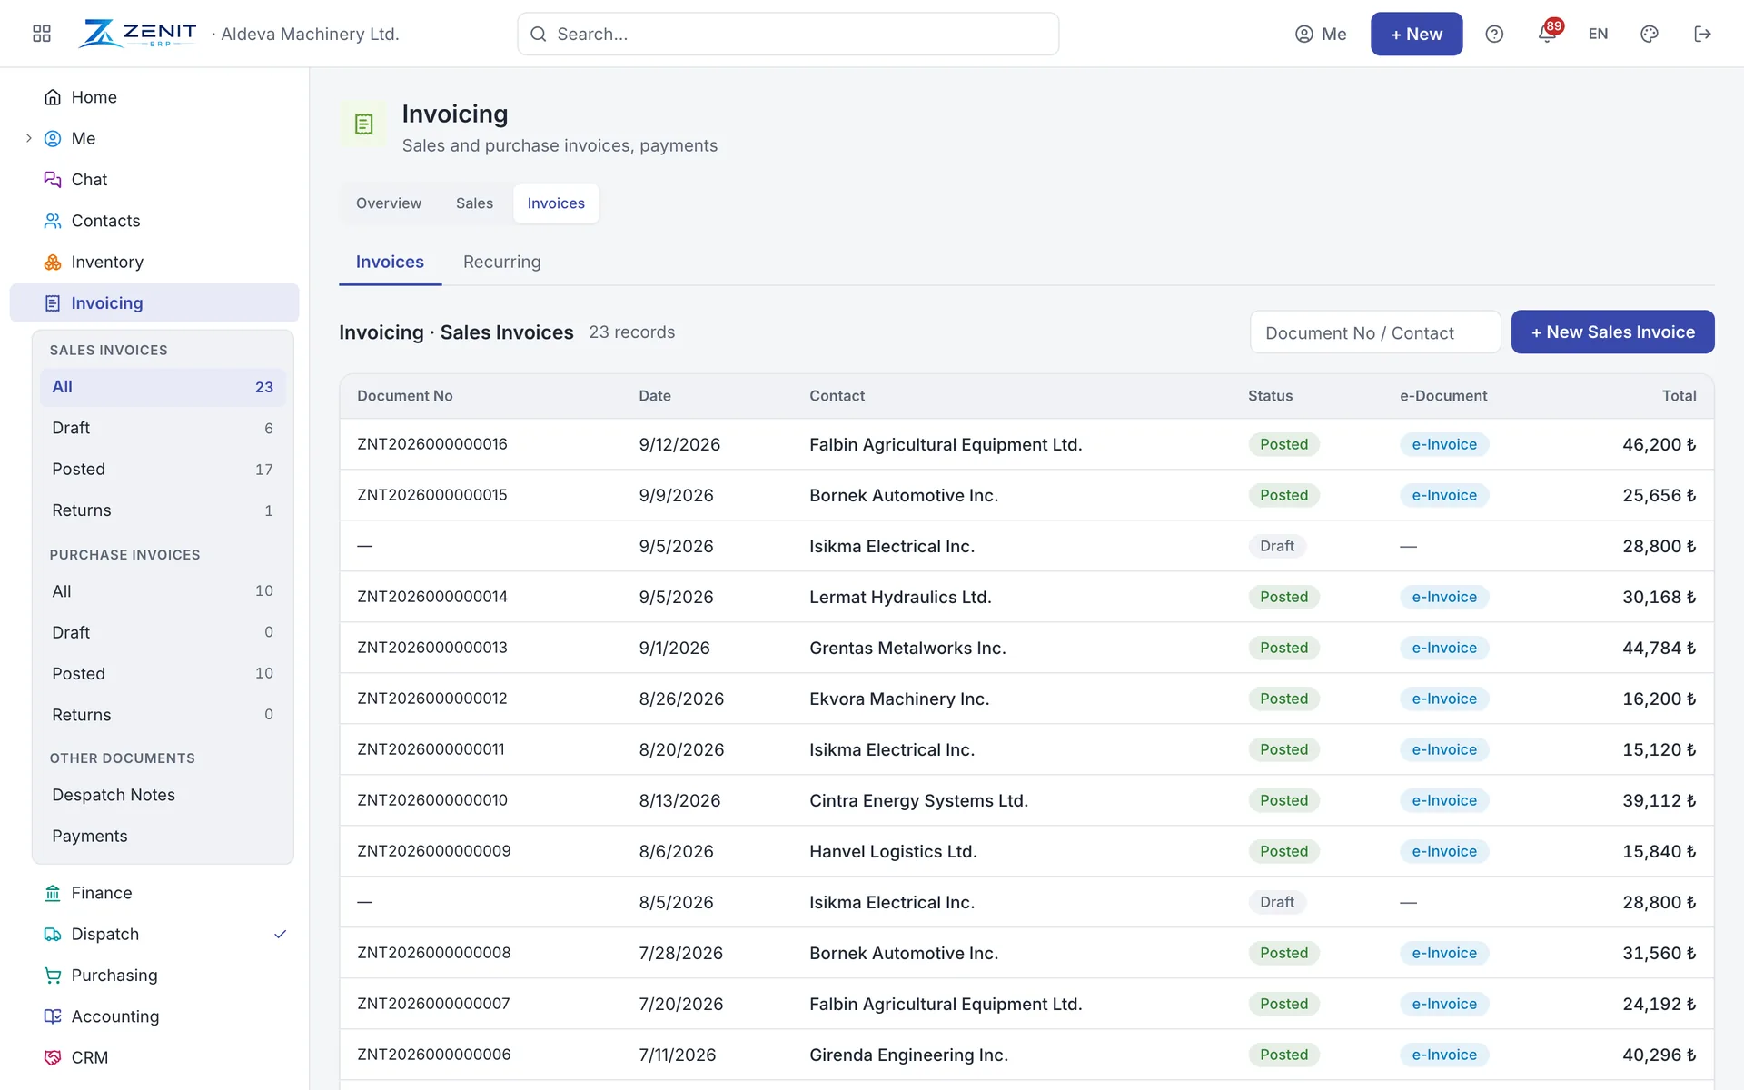The height and width of the screenshot is (1090, 1744).
Task: Focus the top Search field
Action: (x=788, y=34)
